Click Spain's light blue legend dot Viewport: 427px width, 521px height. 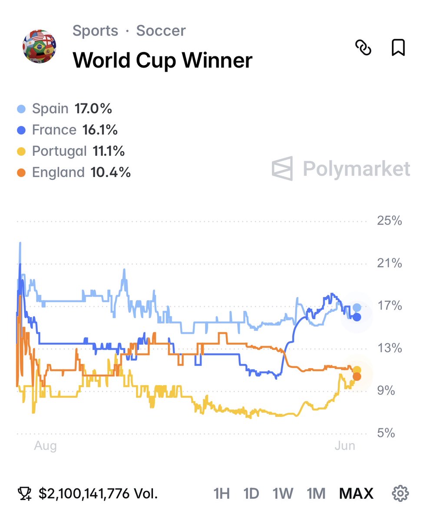[22, 109]
